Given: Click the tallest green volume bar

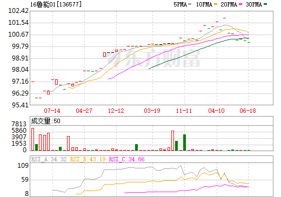Looking at the screenshot, I should [x=184, y=142].
